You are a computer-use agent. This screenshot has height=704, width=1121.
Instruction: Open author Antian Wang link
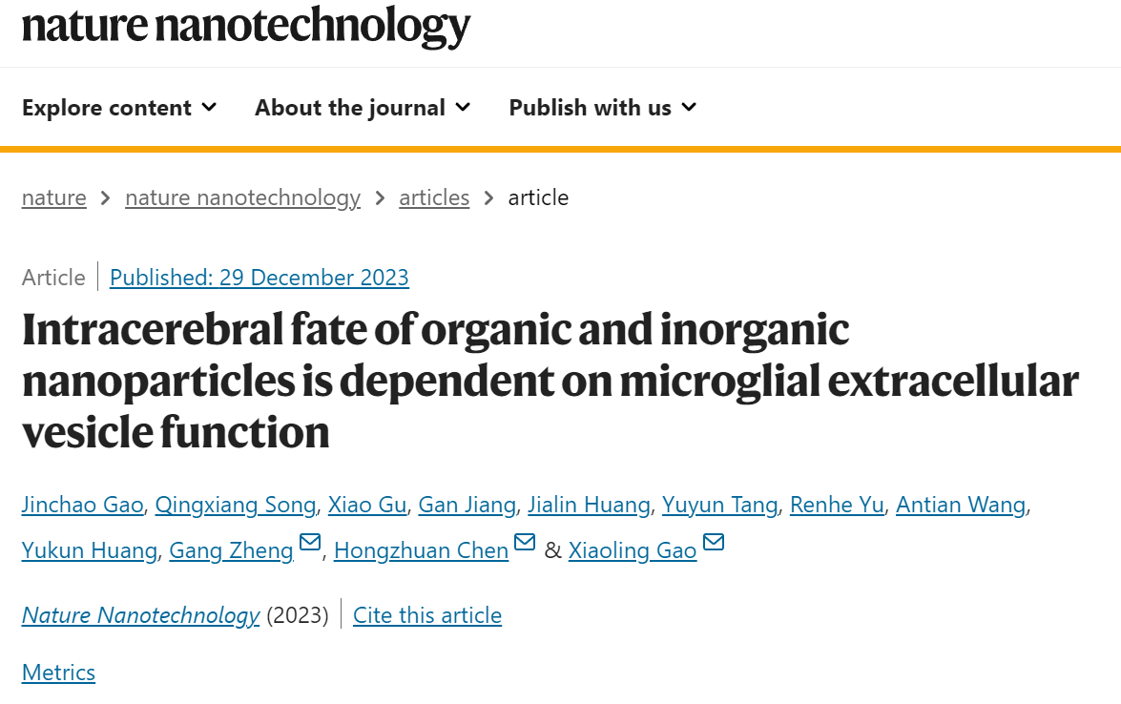click(x=961, y=505)
